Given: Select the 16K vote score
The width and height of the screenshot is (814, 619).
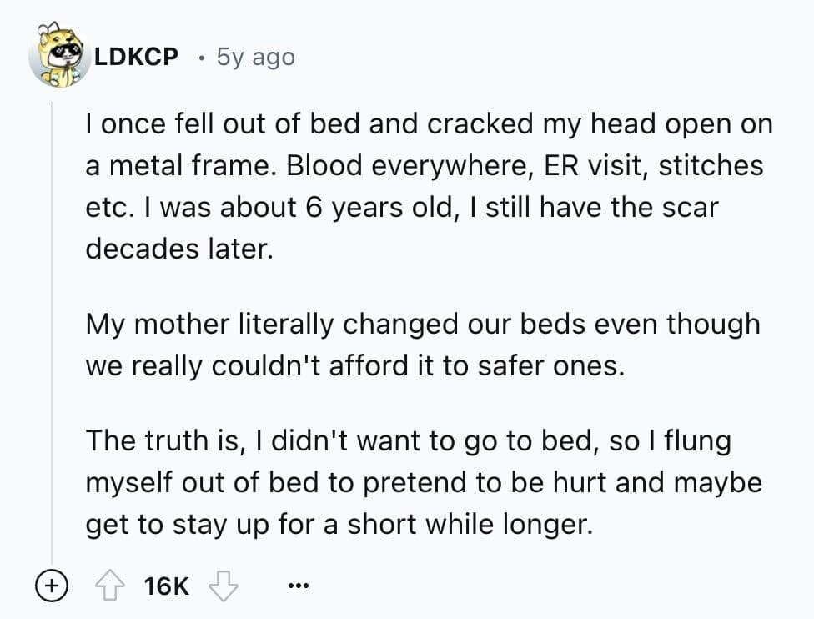Looking at the screenshot, I should pyautogui.click(x=166, y=586).
